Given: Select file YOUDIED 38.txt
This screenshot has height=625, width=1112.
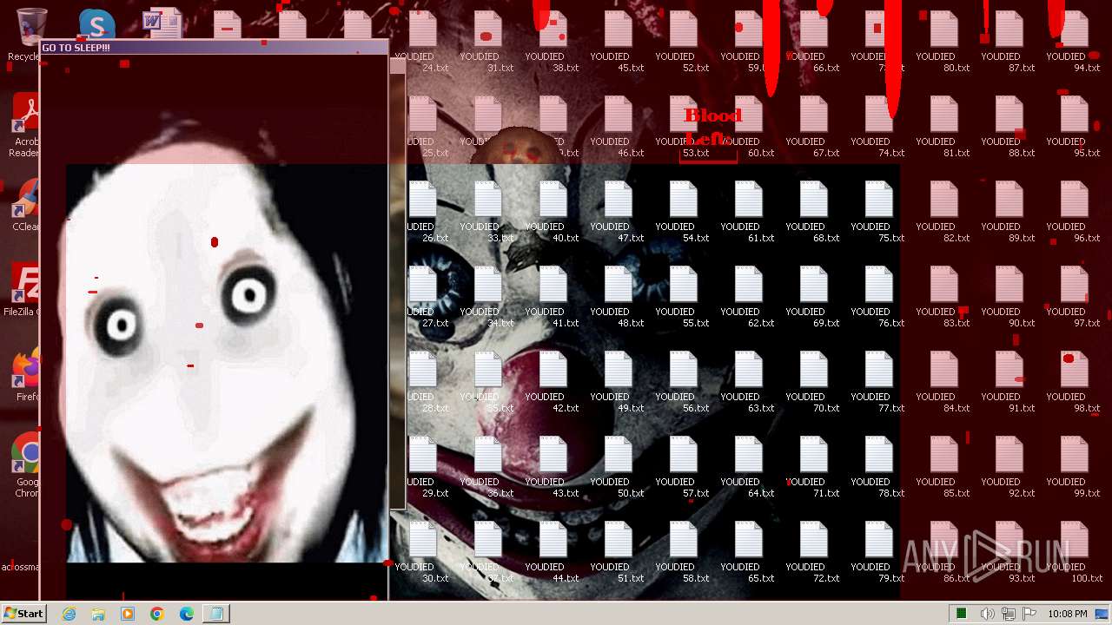Looking at the screenshot, I should tap(553, 42).
